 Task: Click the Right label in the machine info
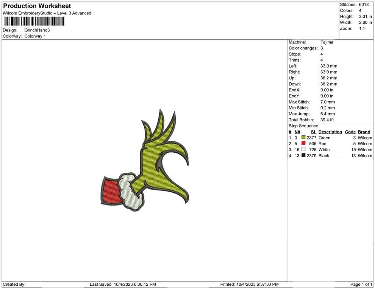click(x=294, y=72)
